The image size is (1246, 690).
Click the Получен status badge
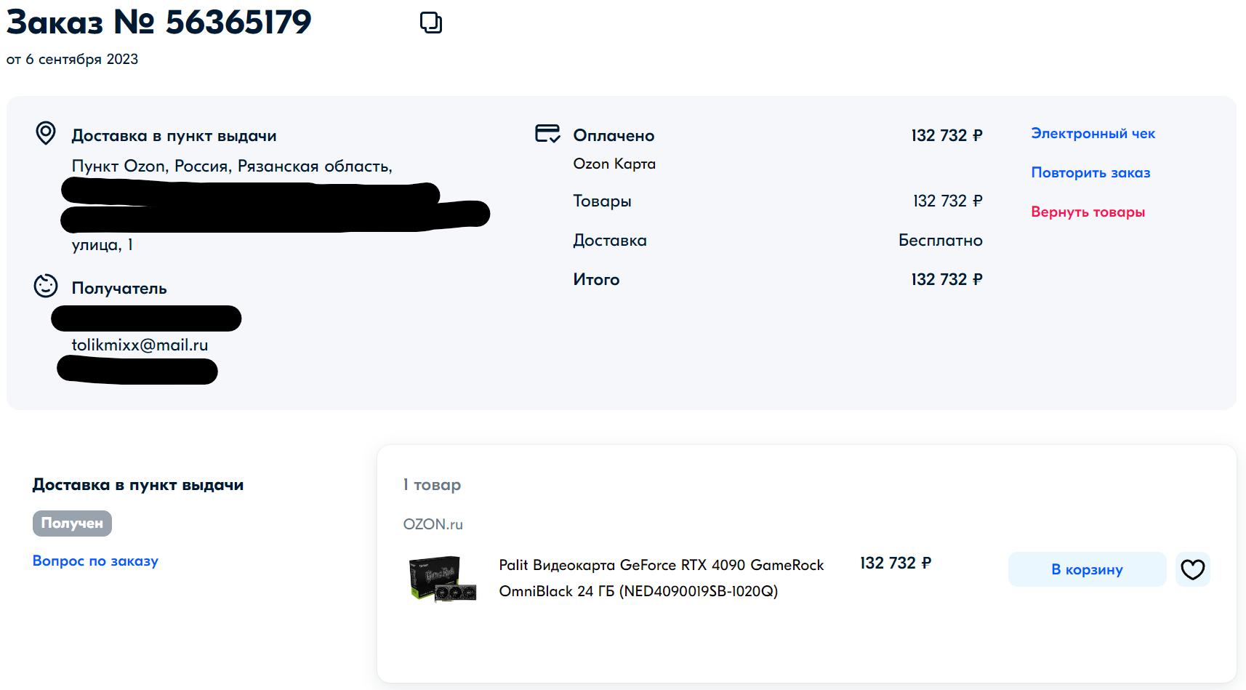point(72,523)
